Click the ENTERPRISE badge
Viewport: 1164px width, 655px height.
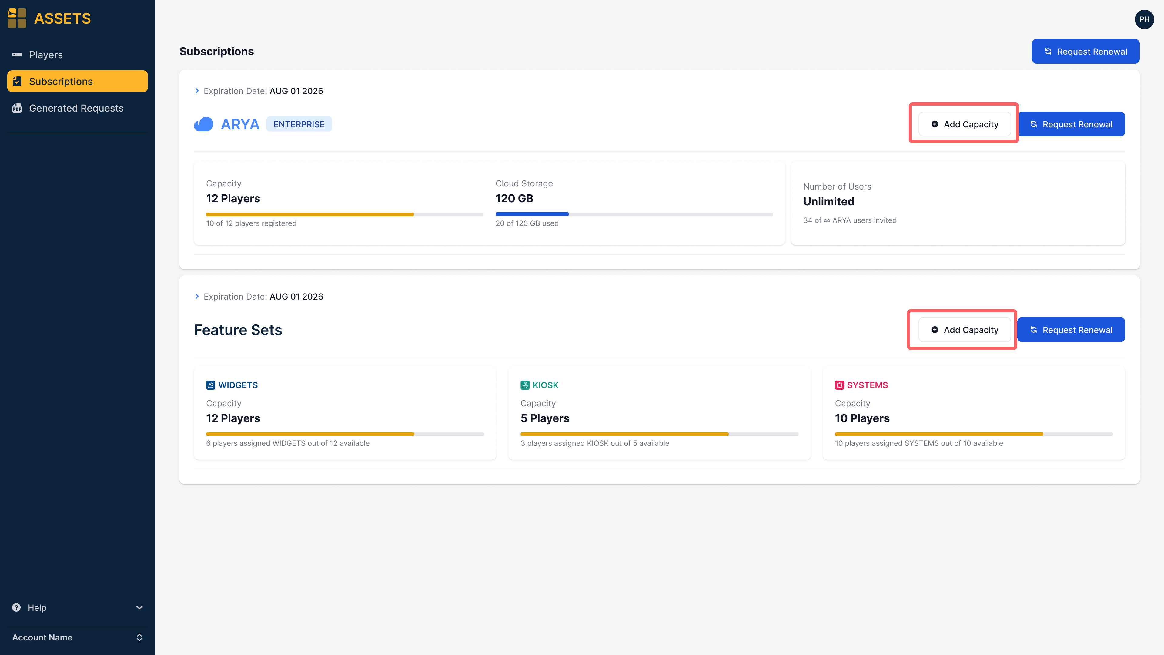click(x=299, y=124)
